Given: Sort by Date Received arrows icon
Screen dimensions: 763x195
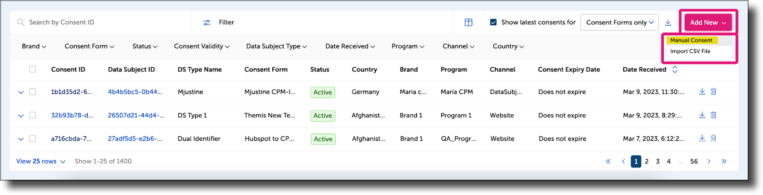Looking at the screenshot, I should (675, 70).
